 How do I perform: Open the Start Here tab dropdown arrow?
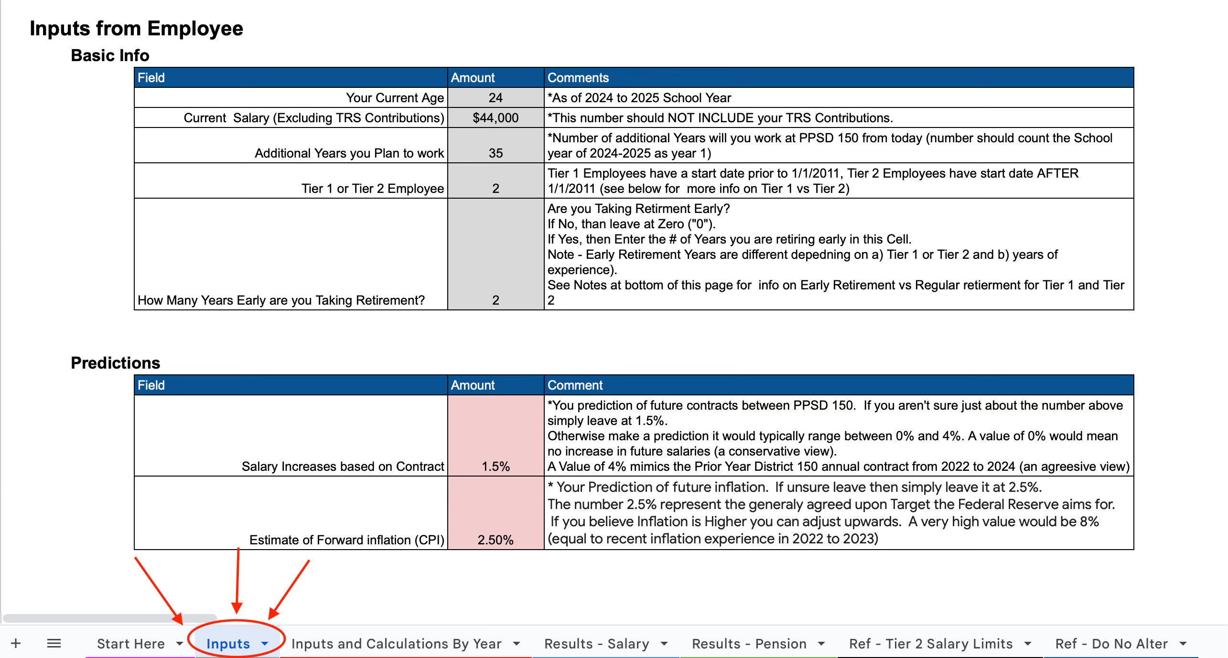[180, 643]
